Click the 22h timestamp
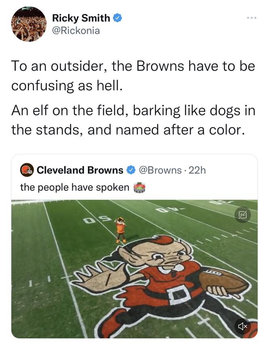Screen dimensions: 269x348 197,170
